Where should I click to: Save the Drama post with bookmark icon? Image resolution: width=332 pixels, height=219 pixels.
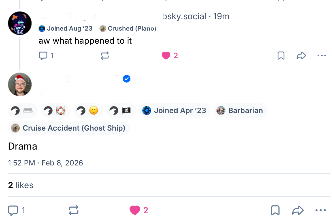(275, 210)
